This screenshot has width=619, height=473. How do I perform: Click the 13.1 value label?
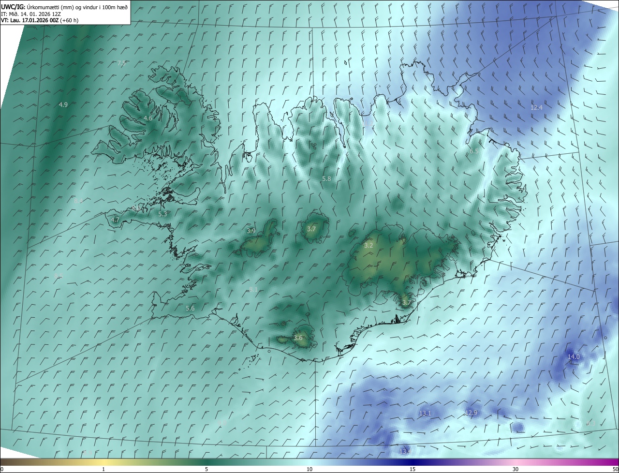click(x=425, y=413)
